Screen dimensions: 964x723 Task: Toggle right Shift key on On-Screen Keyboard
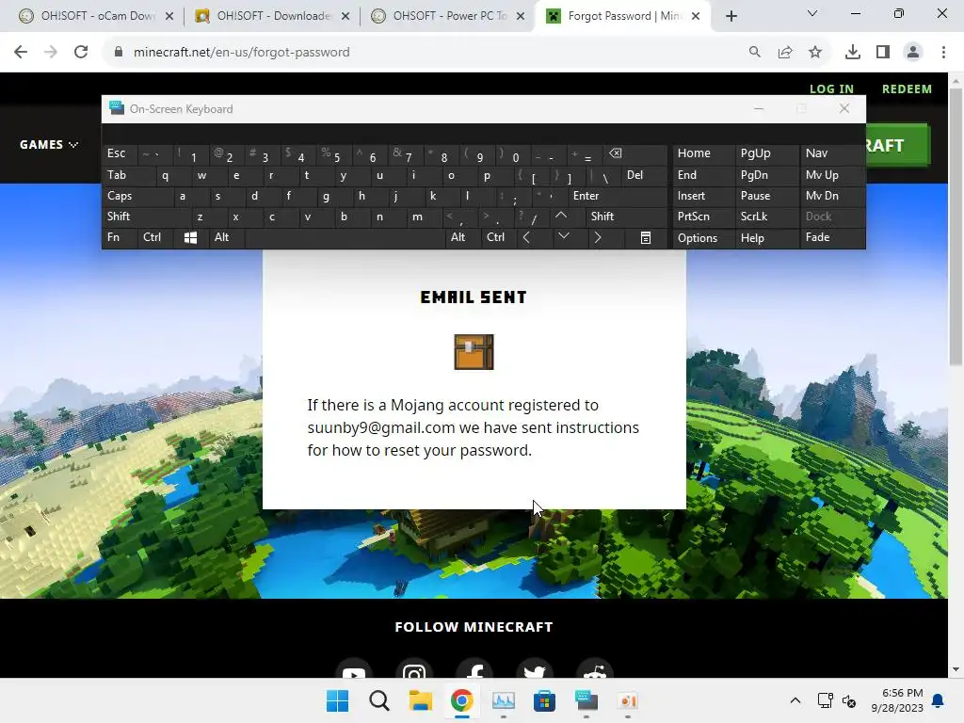(x=627, y=217)
